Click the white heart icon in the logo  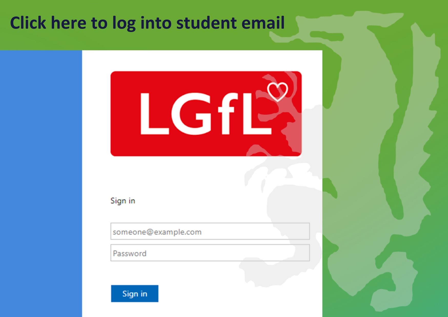click(278, 92)
